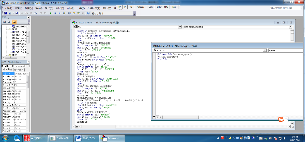The width and height of the screenshot is (305, 142).
Task: Select the Bj7zc5k6 form tree item
Action: point(19,32)
